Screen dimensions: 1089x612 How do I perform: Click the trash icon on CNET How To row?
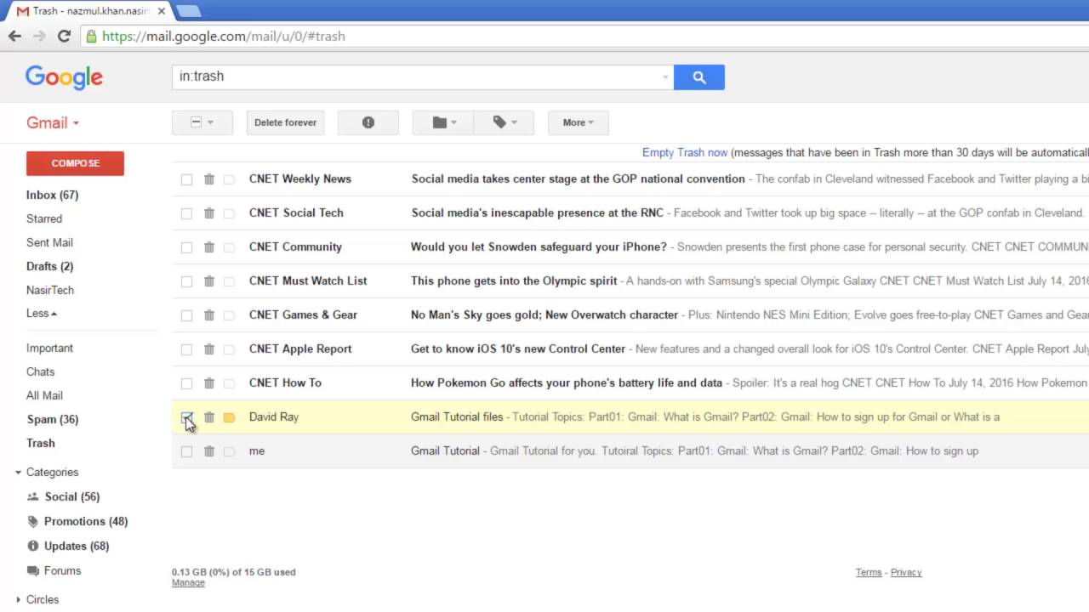(209, 383)
